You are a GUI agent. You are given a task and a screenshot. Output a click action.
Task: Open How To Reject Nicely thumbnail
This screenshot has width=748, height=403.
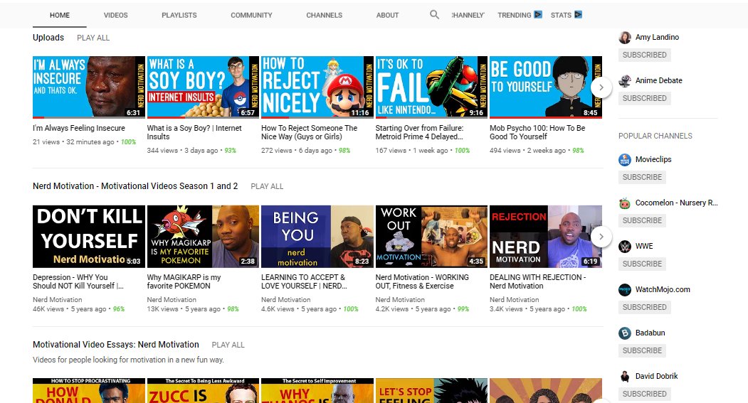(317, 87)
